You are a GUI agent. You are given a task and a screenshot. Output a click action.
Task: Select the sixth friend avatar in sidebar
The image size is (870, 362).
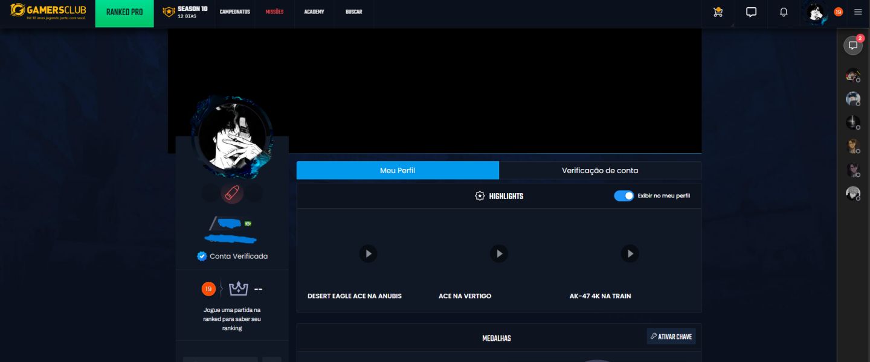pyautogui.click(x=852, y=193)
